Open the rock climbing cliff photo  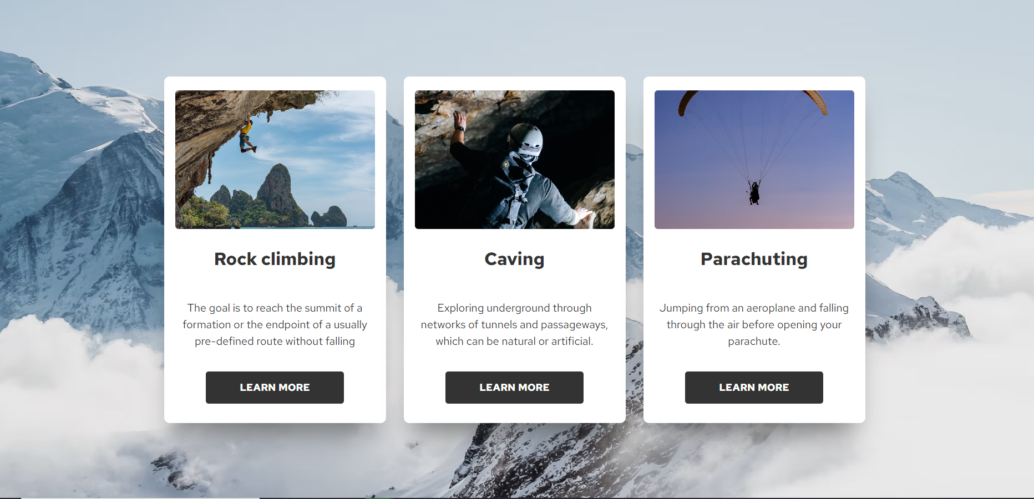tap(275, 160)
